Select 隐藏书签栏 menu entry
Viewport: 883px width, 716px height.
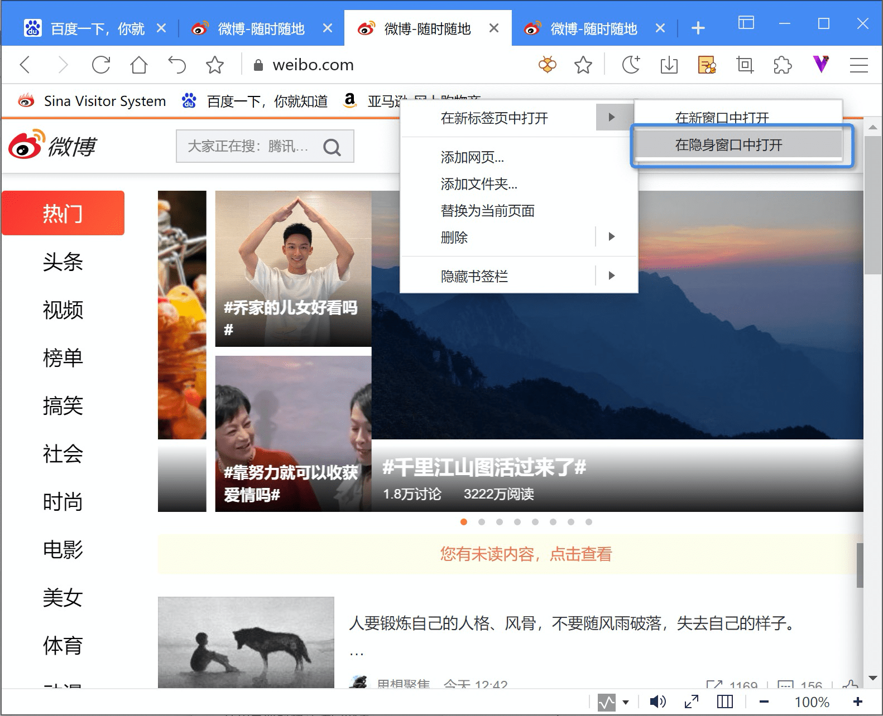pyautogui.click(x=498, y=276)
